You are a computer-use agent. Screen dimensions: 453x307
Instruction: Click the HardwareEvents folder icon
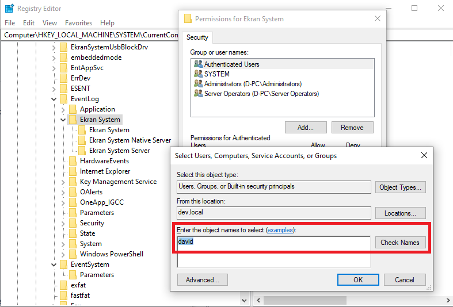(x=73, y=161)
